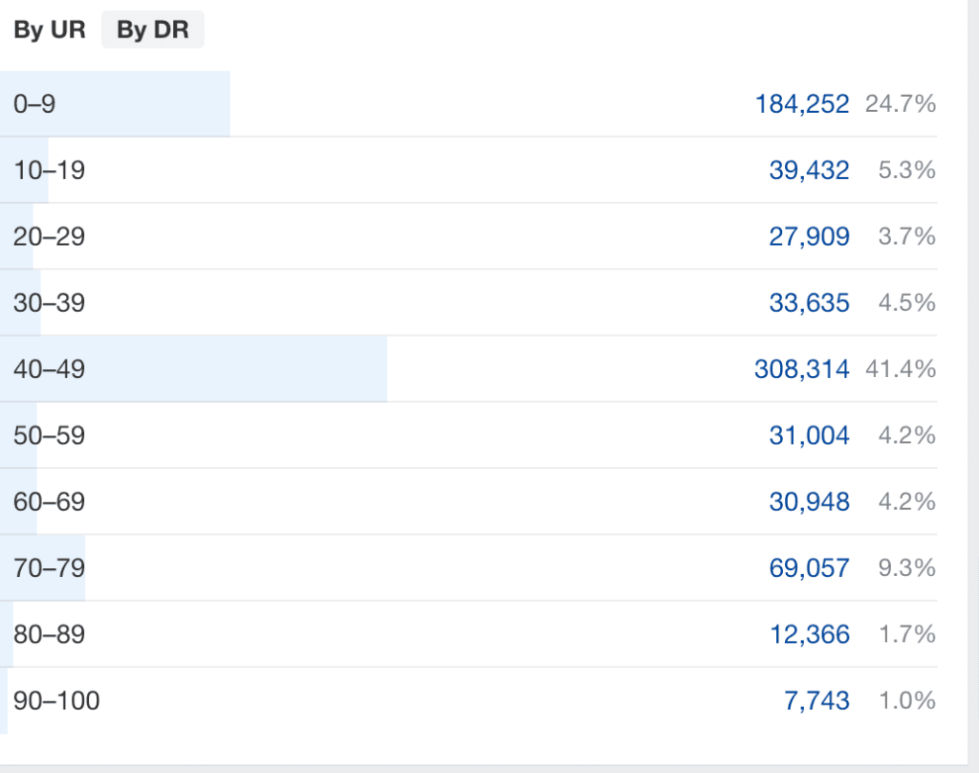The height and width of the screenshot is (773, 979).
Task: Select the By DR tab
Action: [152, 30]
